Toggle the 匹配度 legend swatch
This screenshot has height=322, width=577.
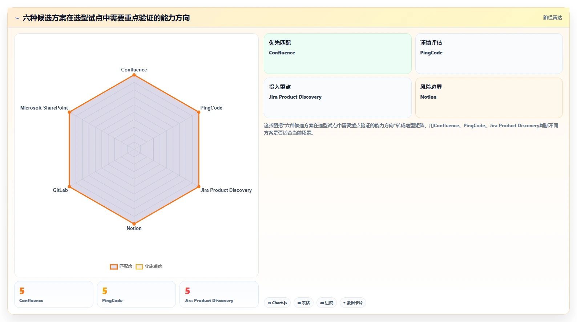pyautogui.click(x=114, y=267)
